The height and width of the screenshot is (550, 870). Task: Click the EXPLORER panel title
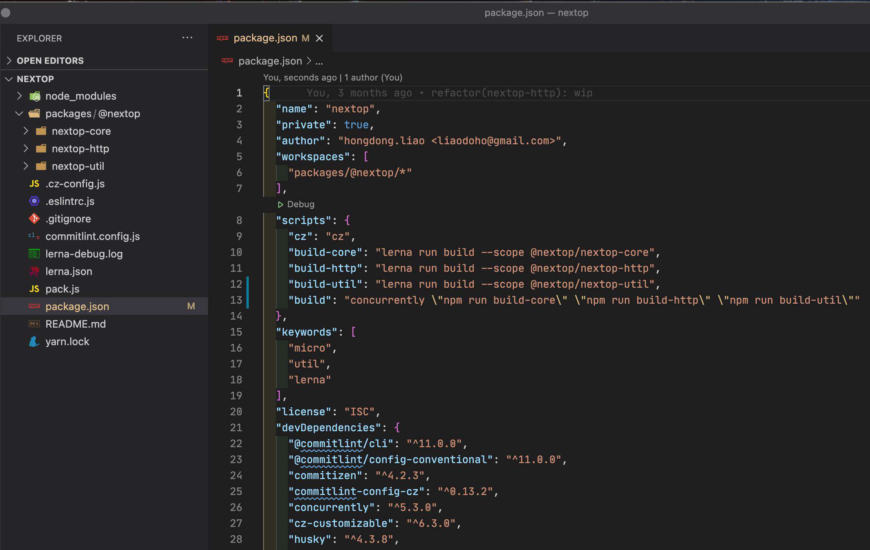tap(39, 38)
